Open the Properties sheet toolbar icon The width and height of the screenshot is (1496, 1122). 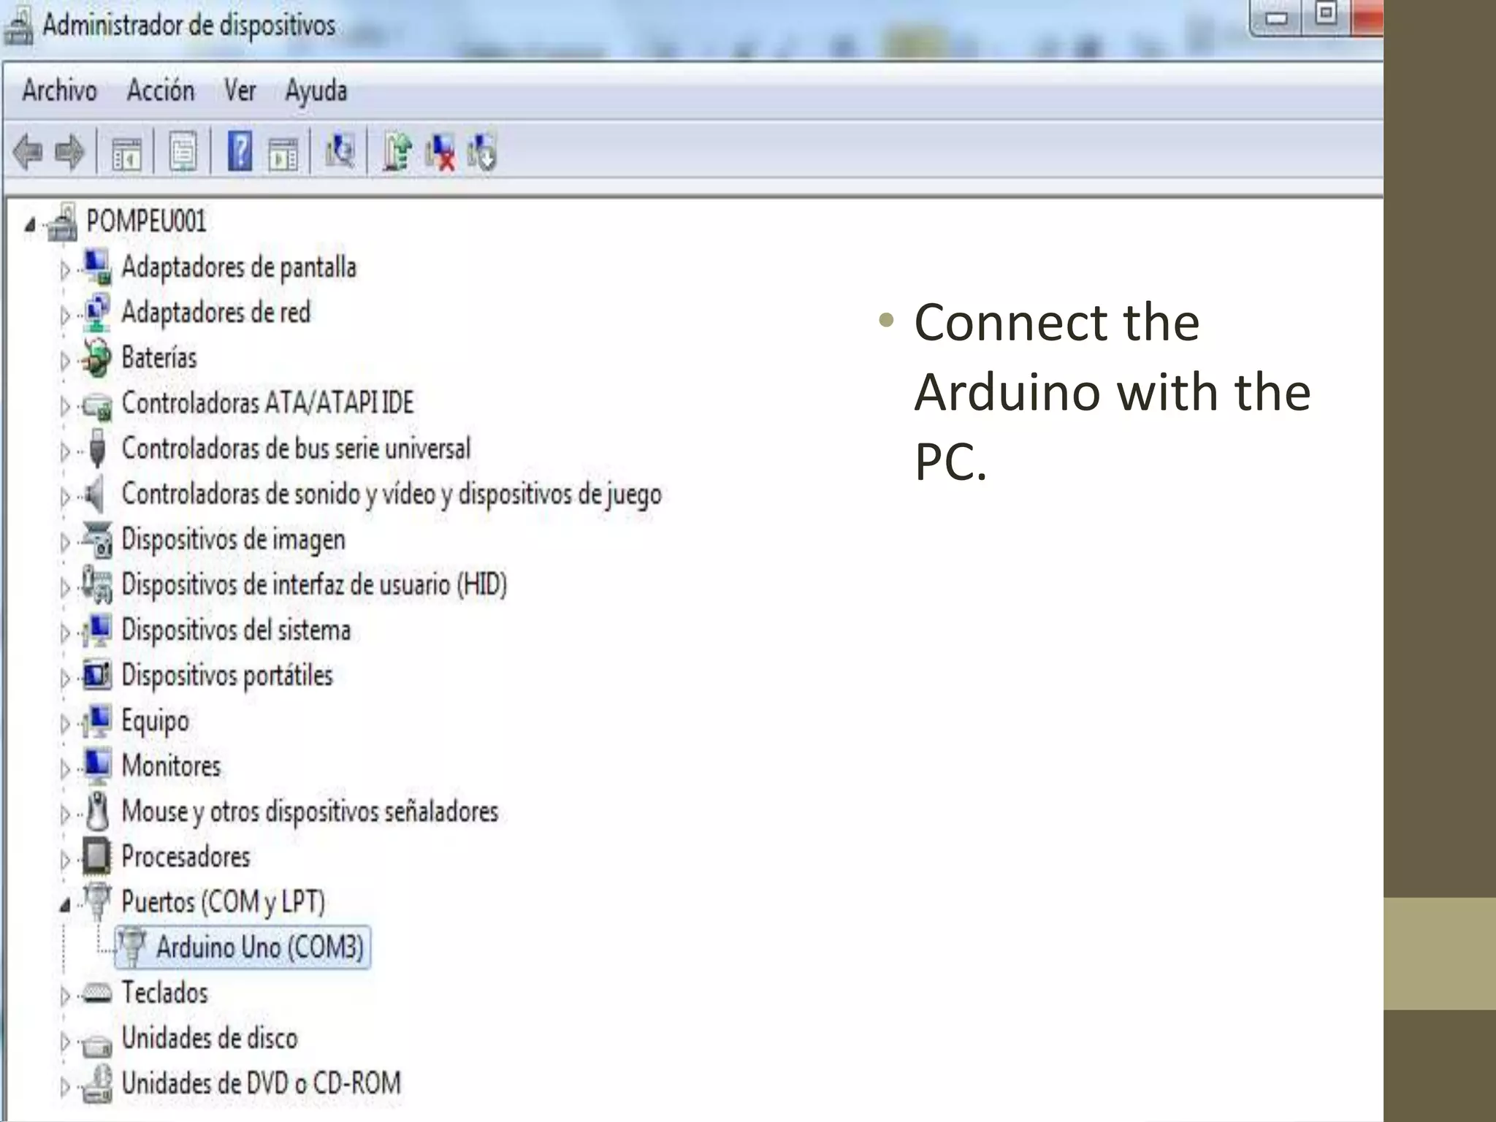click(x=183, y=152)
